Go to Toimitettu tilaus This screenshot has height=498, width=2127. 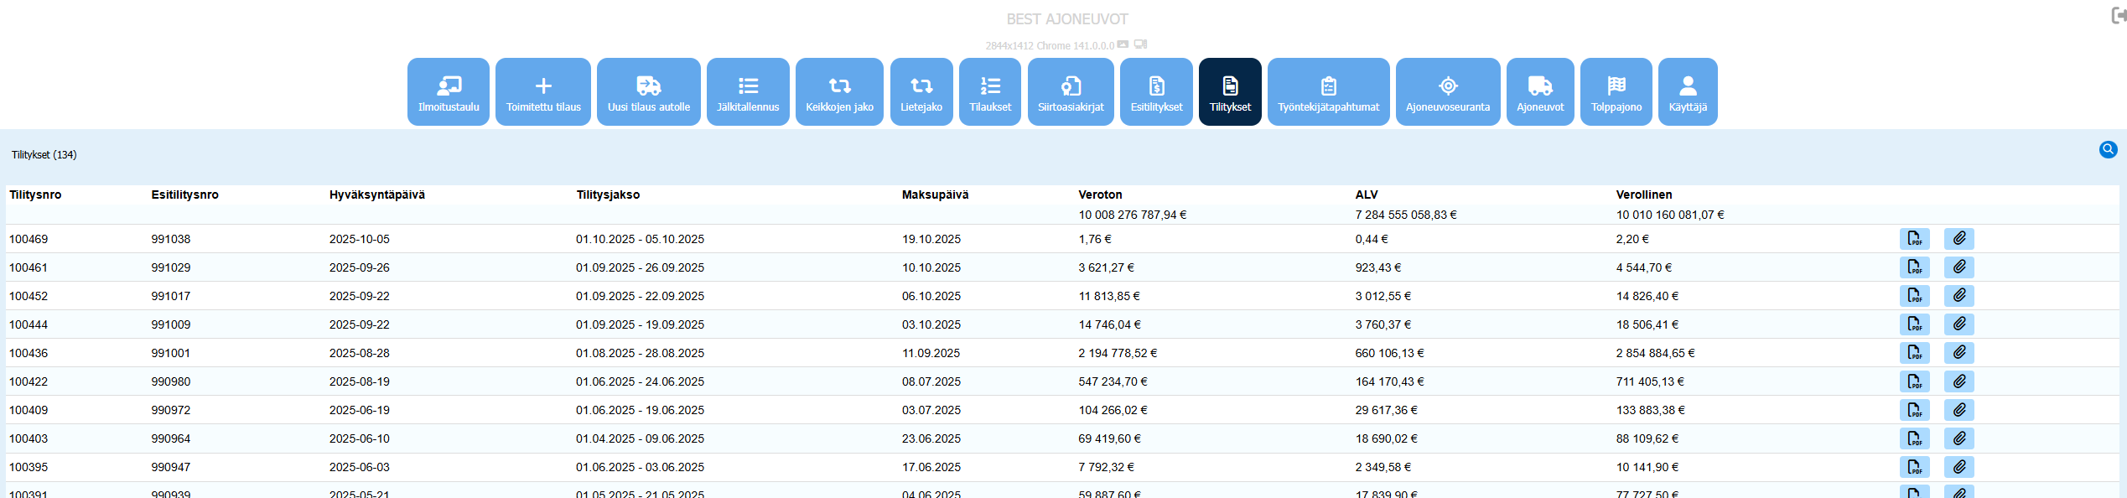pos(543,92)
